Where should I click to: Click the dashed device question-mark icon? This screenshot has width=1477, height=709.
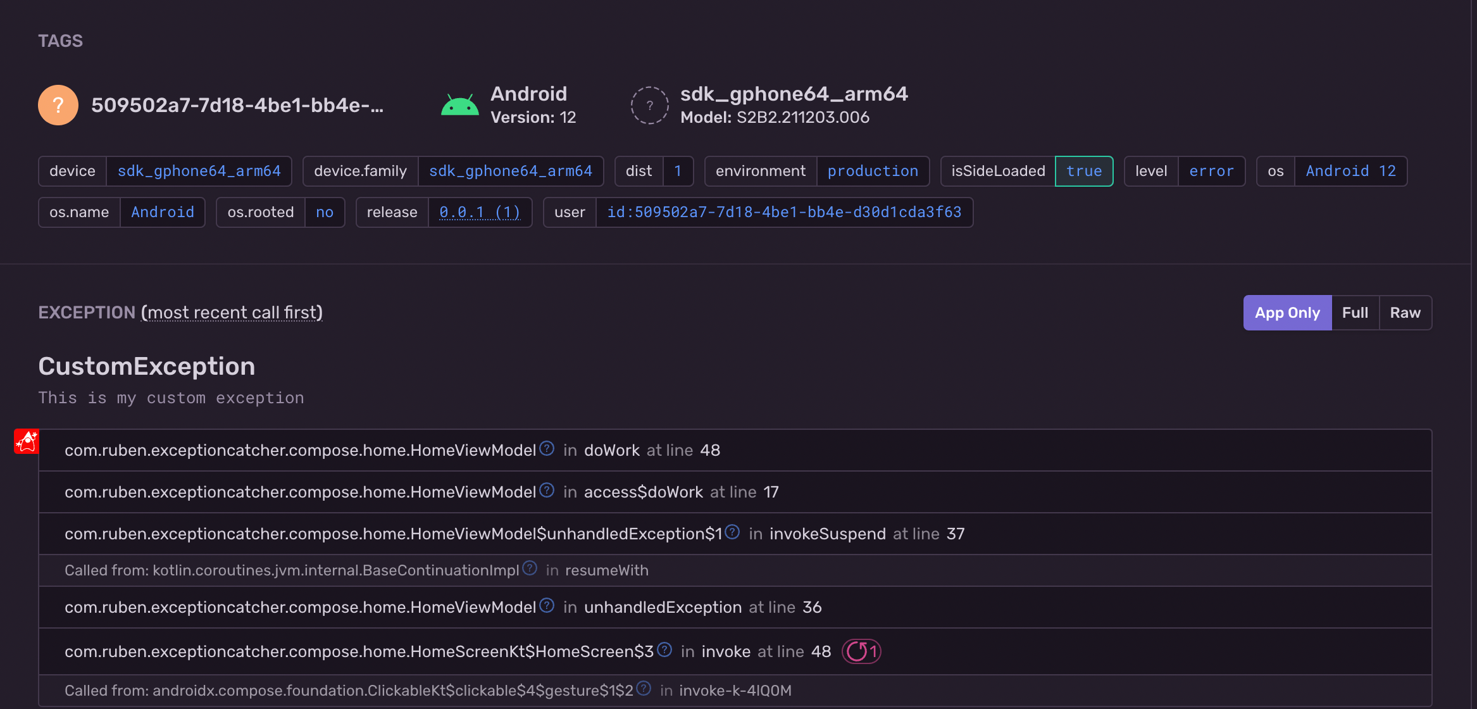[649, 105]
